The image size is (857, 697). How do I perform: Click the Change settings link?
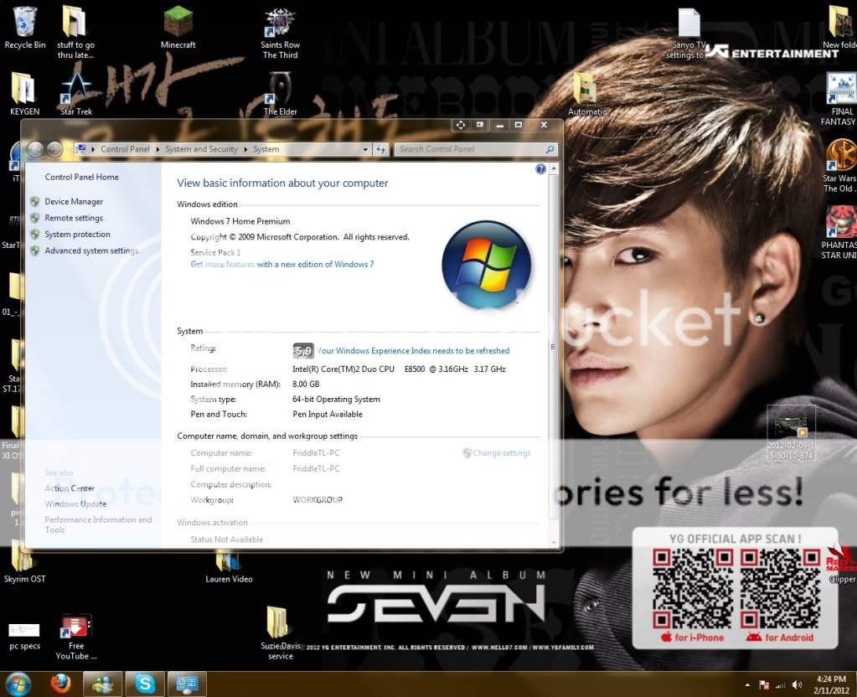click(x=501, y=453)
